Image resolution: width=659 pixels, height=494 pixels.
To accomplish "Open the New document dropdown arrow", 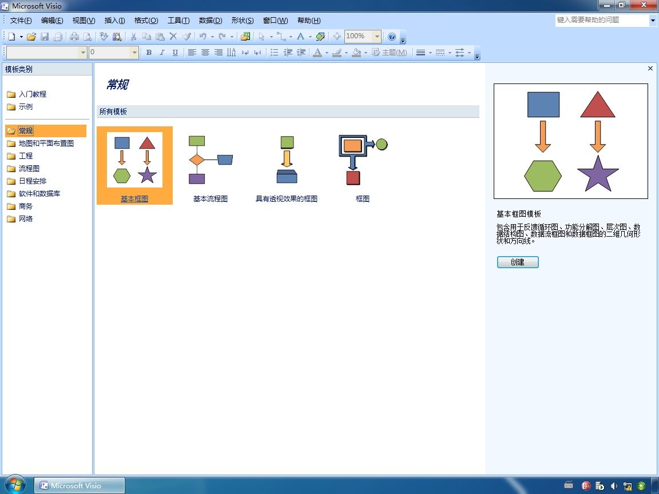I will (21, 37).
